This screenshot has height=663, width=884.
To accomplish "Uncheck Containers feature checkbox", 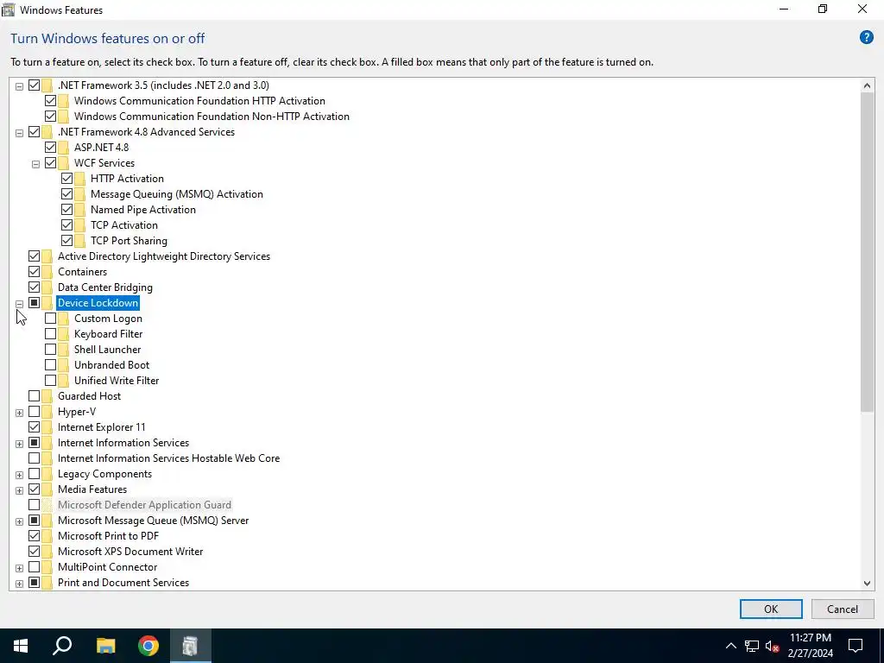I will point(34,272).
